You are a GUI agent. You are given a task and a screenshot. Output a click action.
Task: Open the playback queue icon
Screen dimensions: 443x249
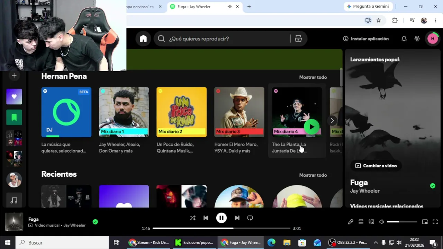(361, 222)
